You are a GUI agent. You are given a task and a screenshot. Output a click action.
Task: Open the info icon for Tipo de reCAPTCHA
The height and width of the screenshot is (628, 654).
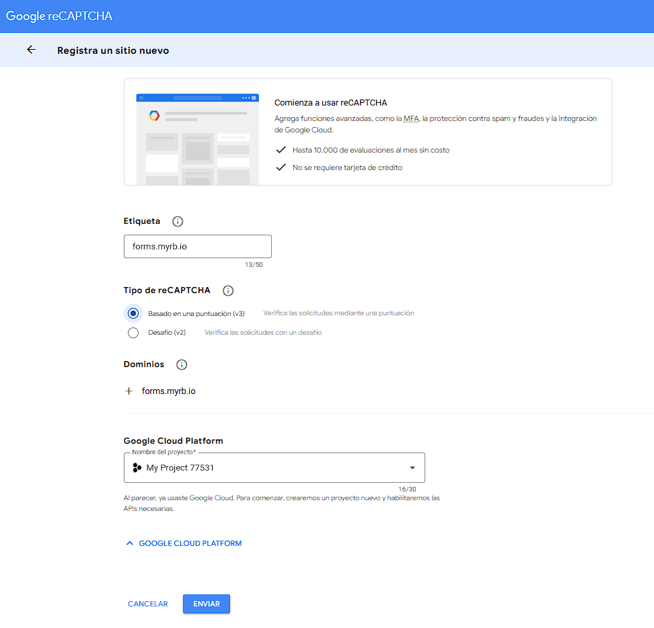tap(228, 291)
